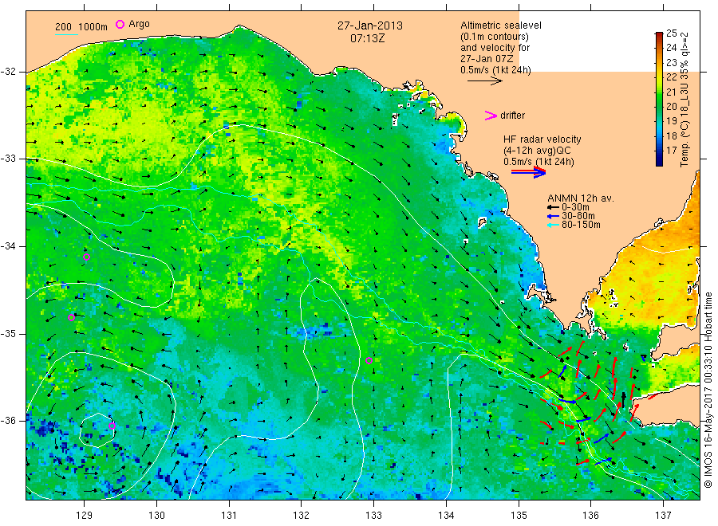The height and width of the screenshot is (526, 718).
Task: Click the color bar value 25
Action: 671,33
